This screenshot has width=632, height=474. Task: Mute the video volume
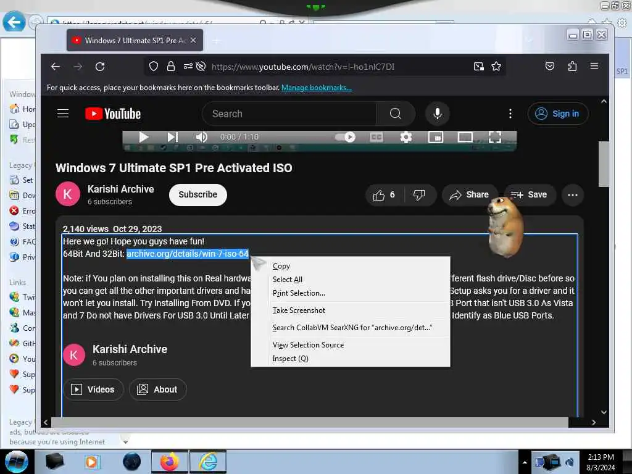click(x=202, y=137)
